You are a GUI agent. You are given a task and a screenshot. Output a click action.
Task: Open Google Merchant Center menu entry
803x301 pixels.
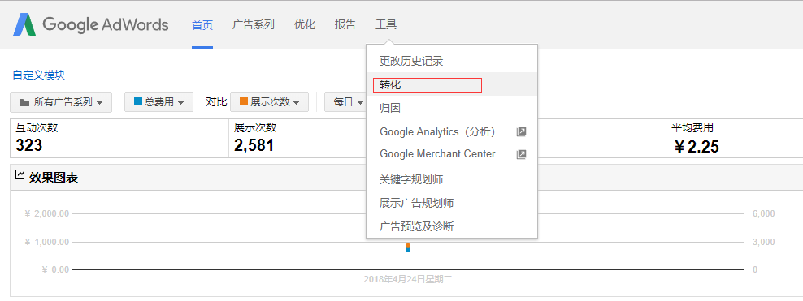coord(452,154)
